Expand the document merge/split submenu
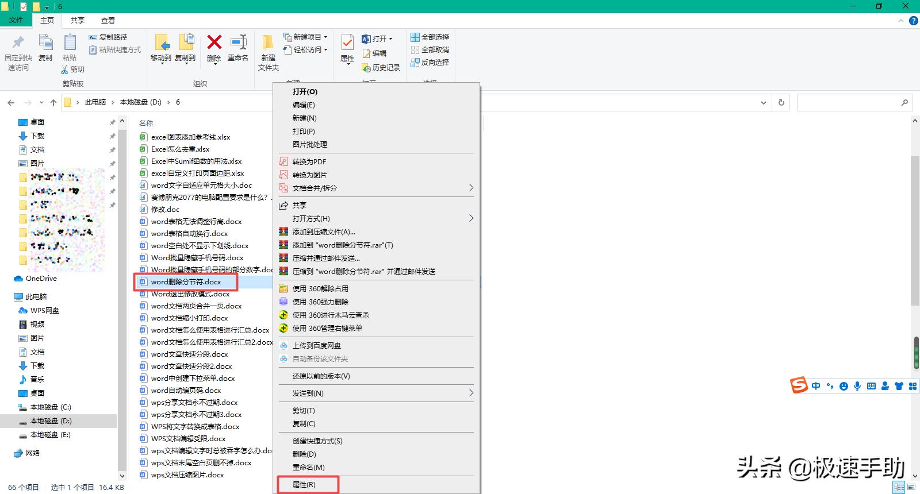This screenshot has height=494, width=920. pos(471,188)
